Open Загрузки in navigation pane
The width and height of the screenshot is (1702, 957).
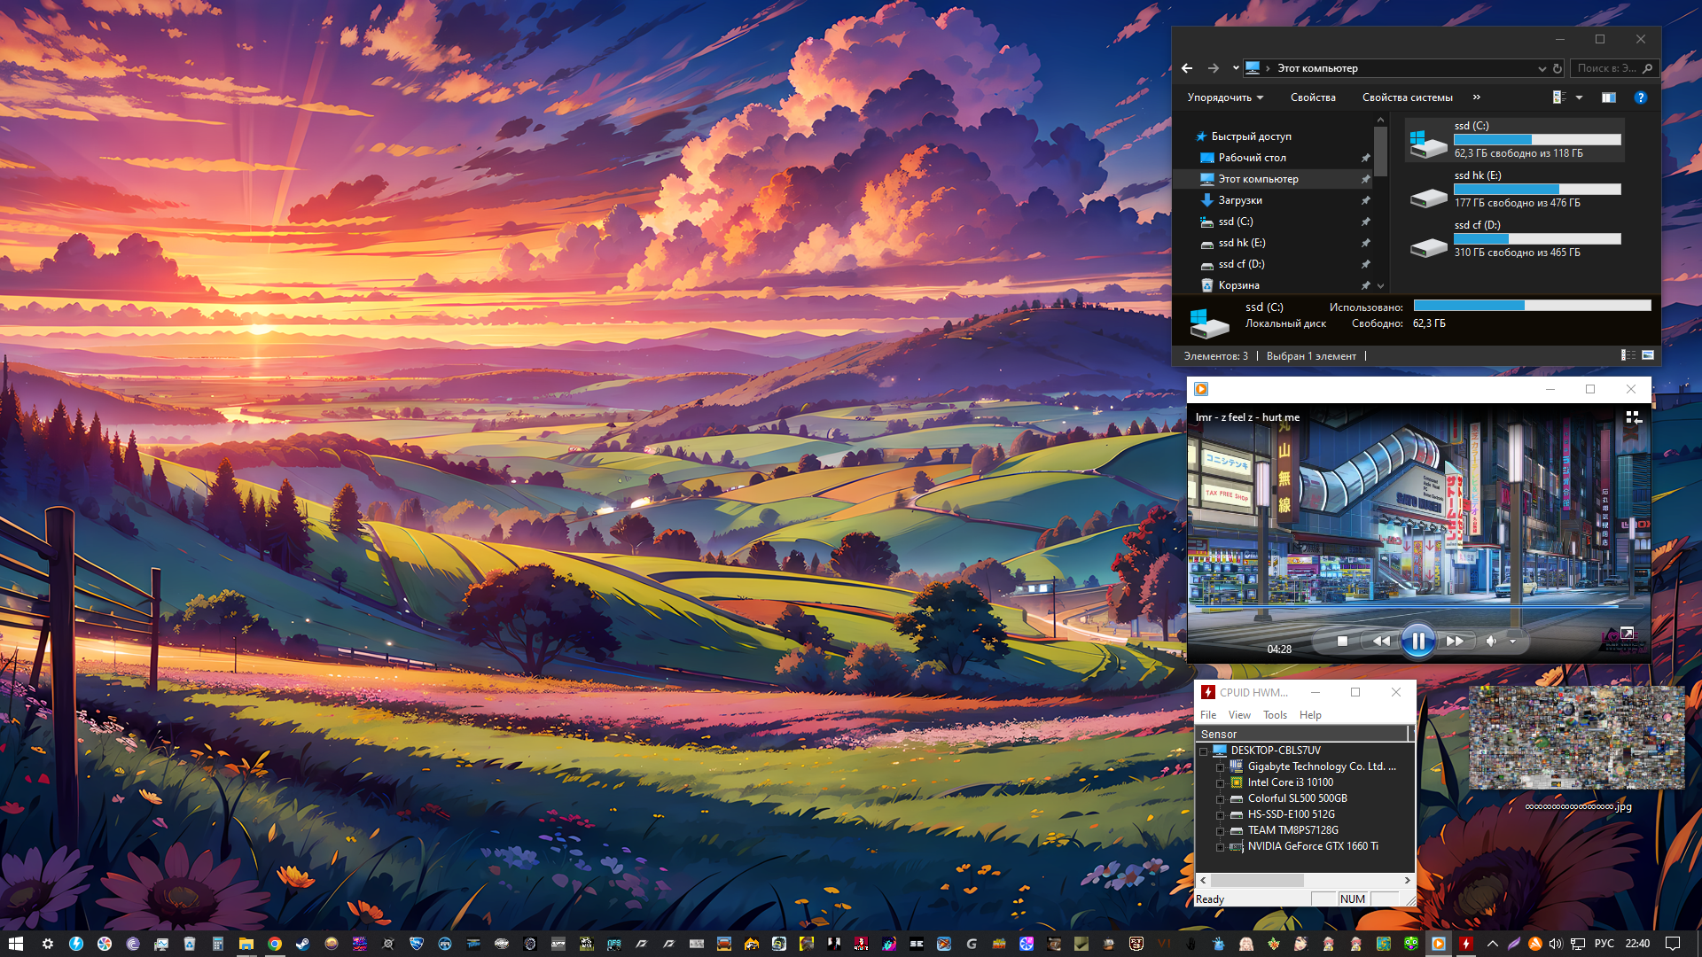tap(1240, 200)
